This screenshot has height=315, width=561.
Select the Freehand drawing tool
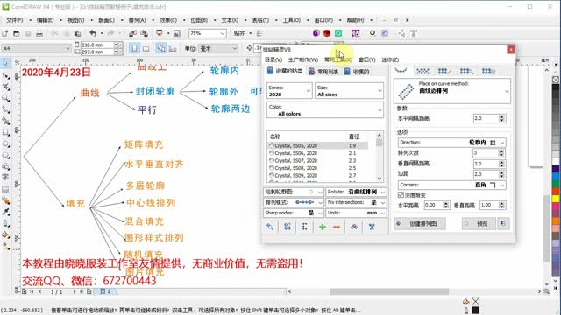pyautogui.click(x=5, y=109)
